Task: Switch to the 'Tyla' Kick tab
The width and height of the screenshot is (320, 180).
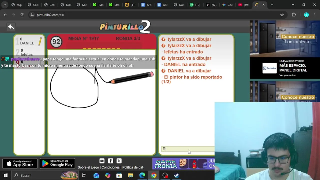Action: (98, 5)
